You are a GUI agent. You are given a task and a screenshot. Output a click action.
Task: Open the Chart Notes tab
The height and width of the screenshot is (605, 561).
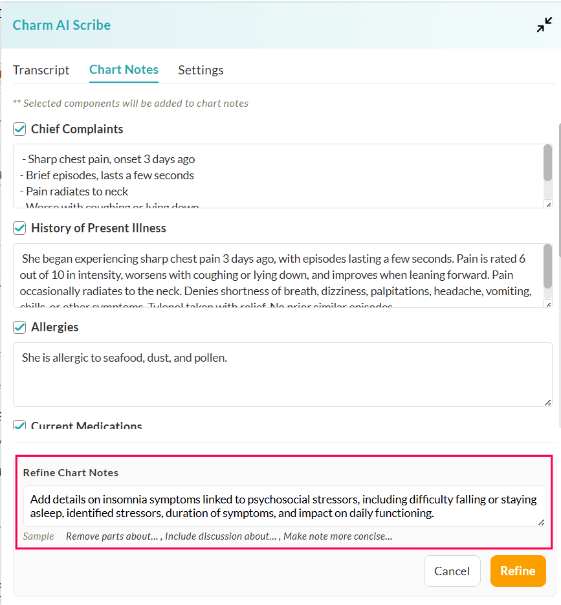(x=124, y=69)
